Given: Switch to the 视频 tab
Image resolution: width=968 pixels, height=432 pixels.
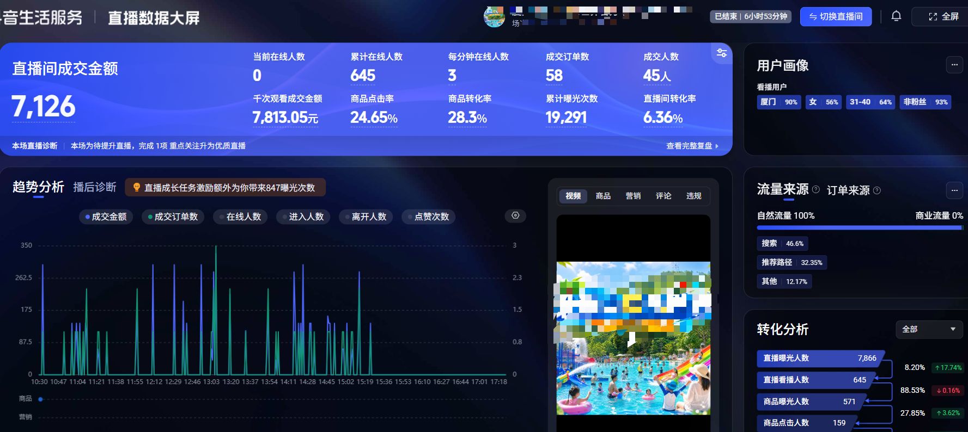Looking at the screenshot, I should point(573,196).
